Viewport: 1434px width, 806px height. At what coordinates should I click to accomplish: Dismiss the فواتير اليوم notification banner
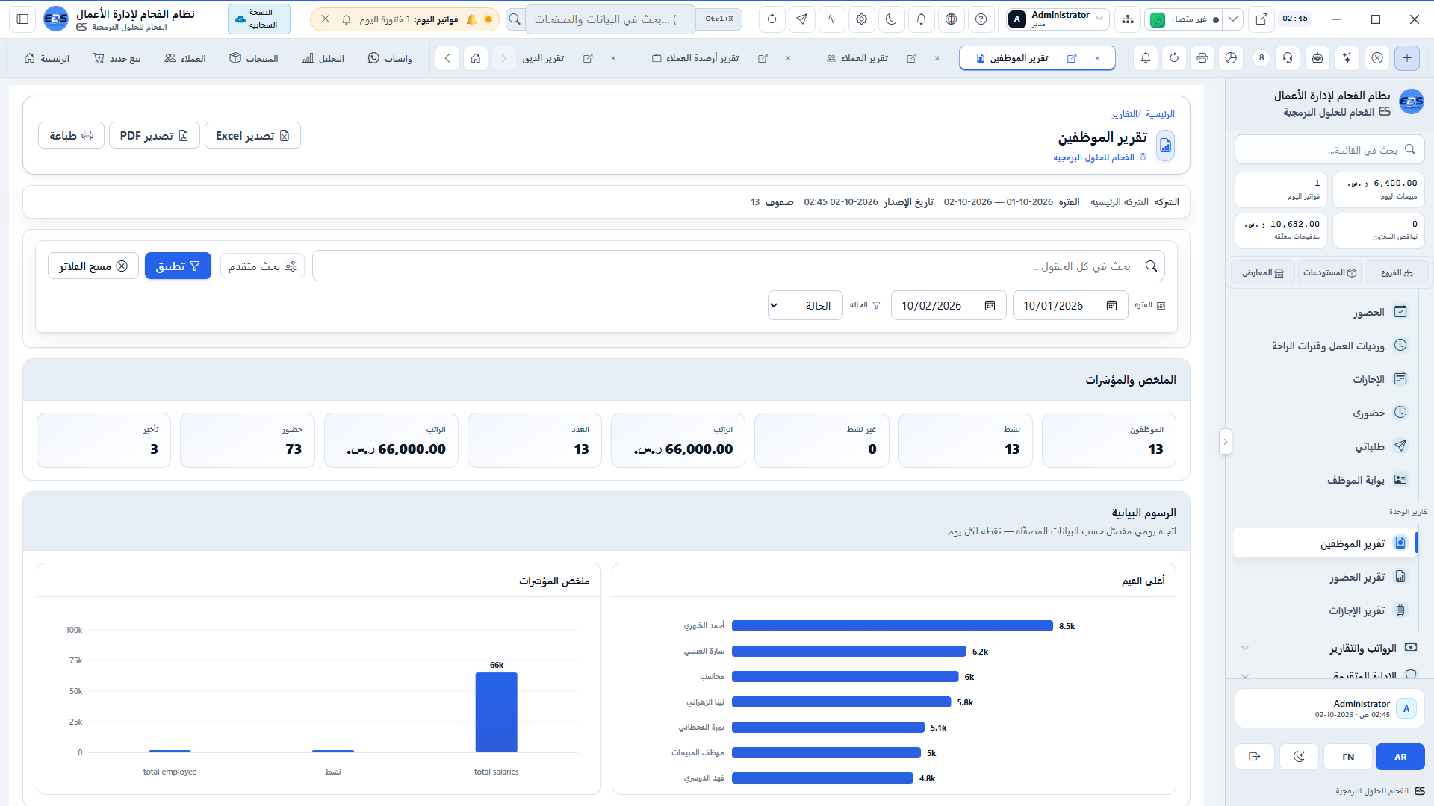tap(326, 19)
